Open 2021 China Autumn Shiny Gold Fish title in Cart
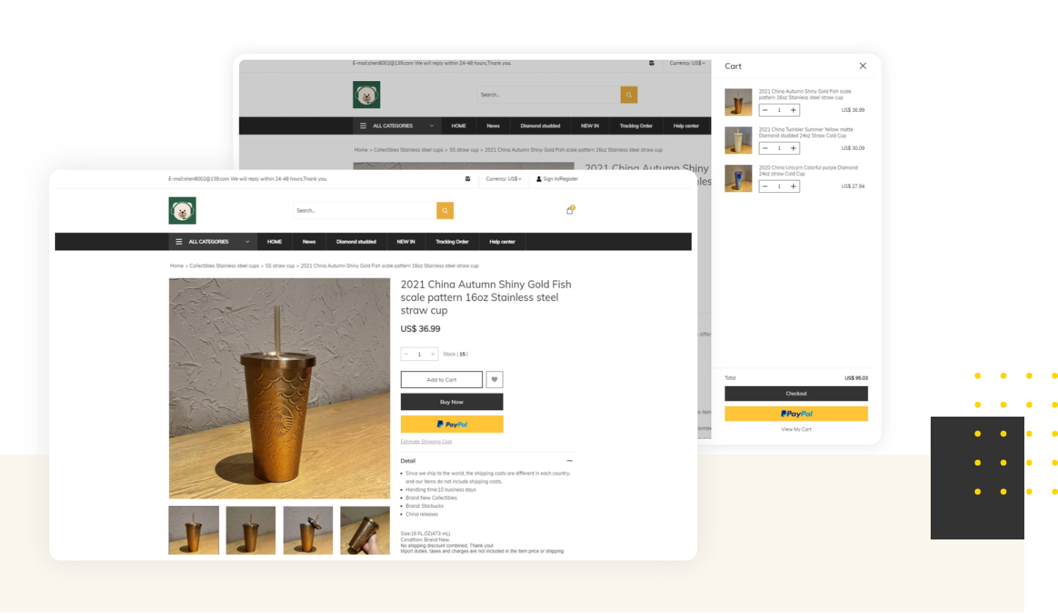 (x=805, y=94)
